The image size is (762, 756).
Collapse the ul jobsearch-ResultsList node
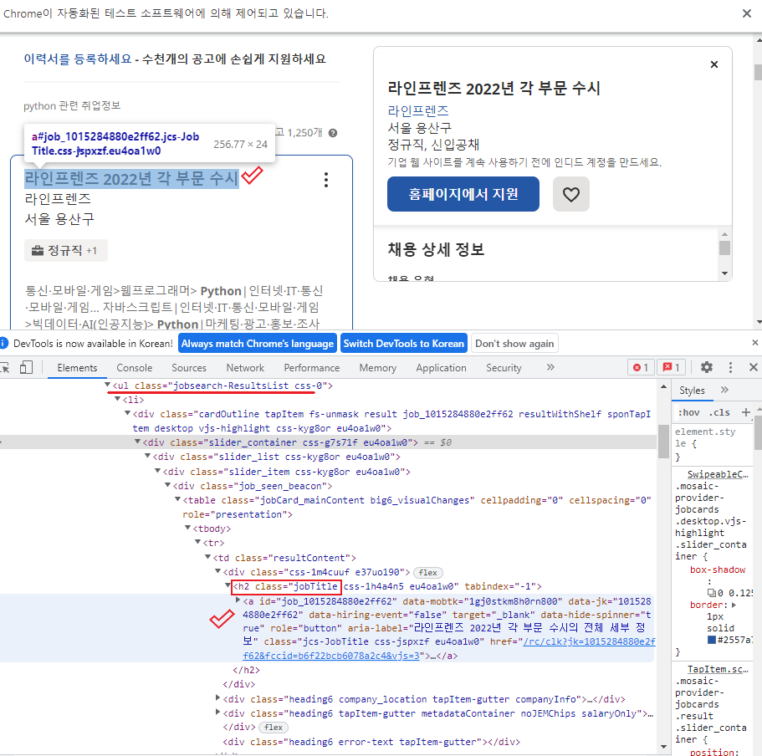[x=107, y=385]
